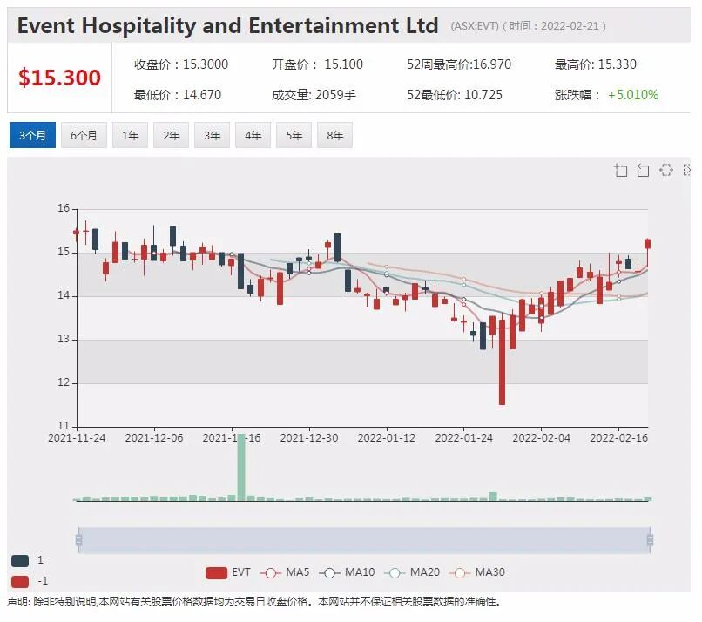Click the 2022-01-24 axis date label
Screen dimensions: 702x622
click(464, 438)
